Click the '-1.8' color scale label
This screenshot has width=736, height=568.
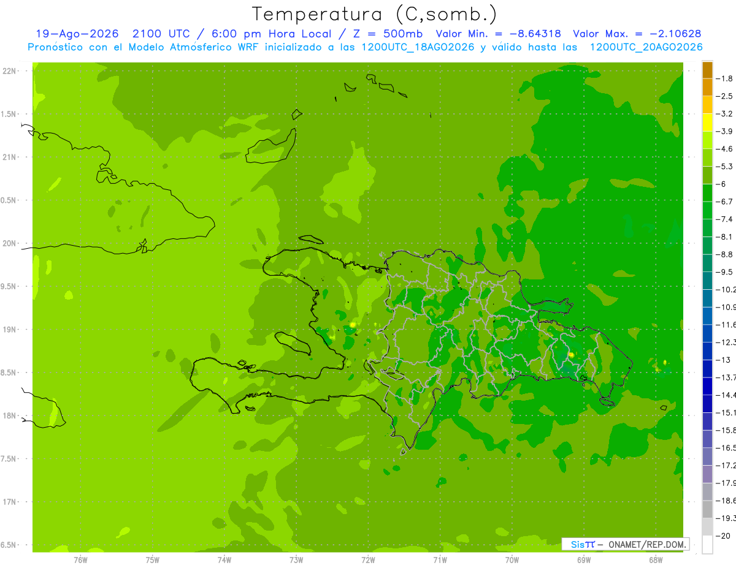point(724,78)
